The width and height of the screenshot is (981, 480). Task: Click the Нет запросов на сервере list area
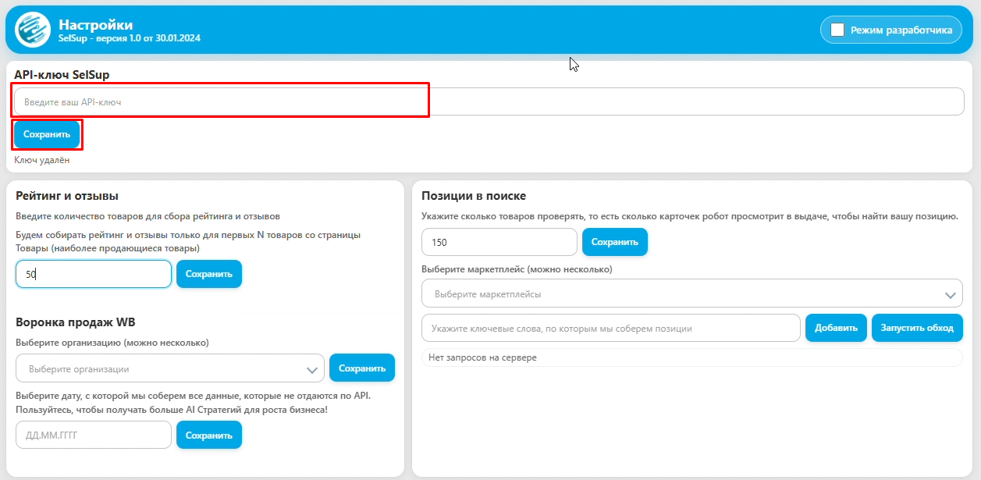pyautogui.click(x=691, y=357)
